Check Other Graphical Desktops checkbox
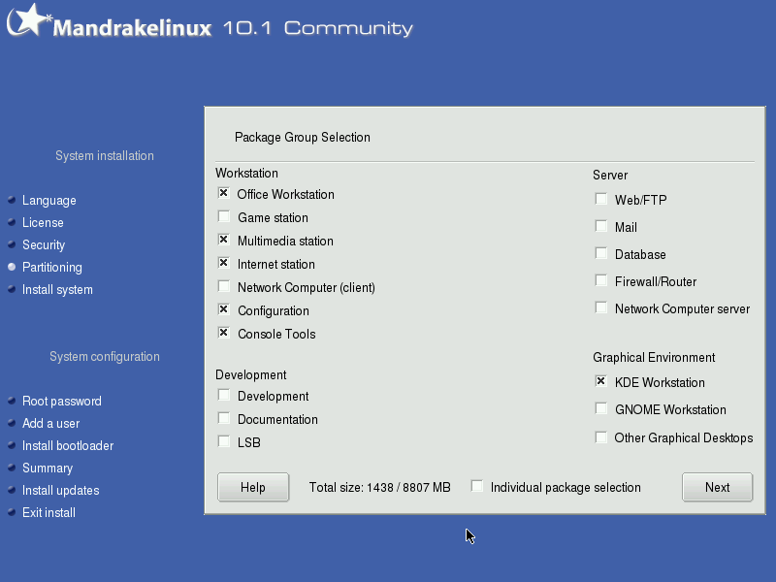 pyautogui.click(x=600, y=437)
